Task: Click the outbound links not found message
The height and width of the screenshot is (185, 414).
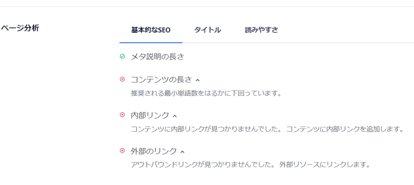Action: pos(251,165)
